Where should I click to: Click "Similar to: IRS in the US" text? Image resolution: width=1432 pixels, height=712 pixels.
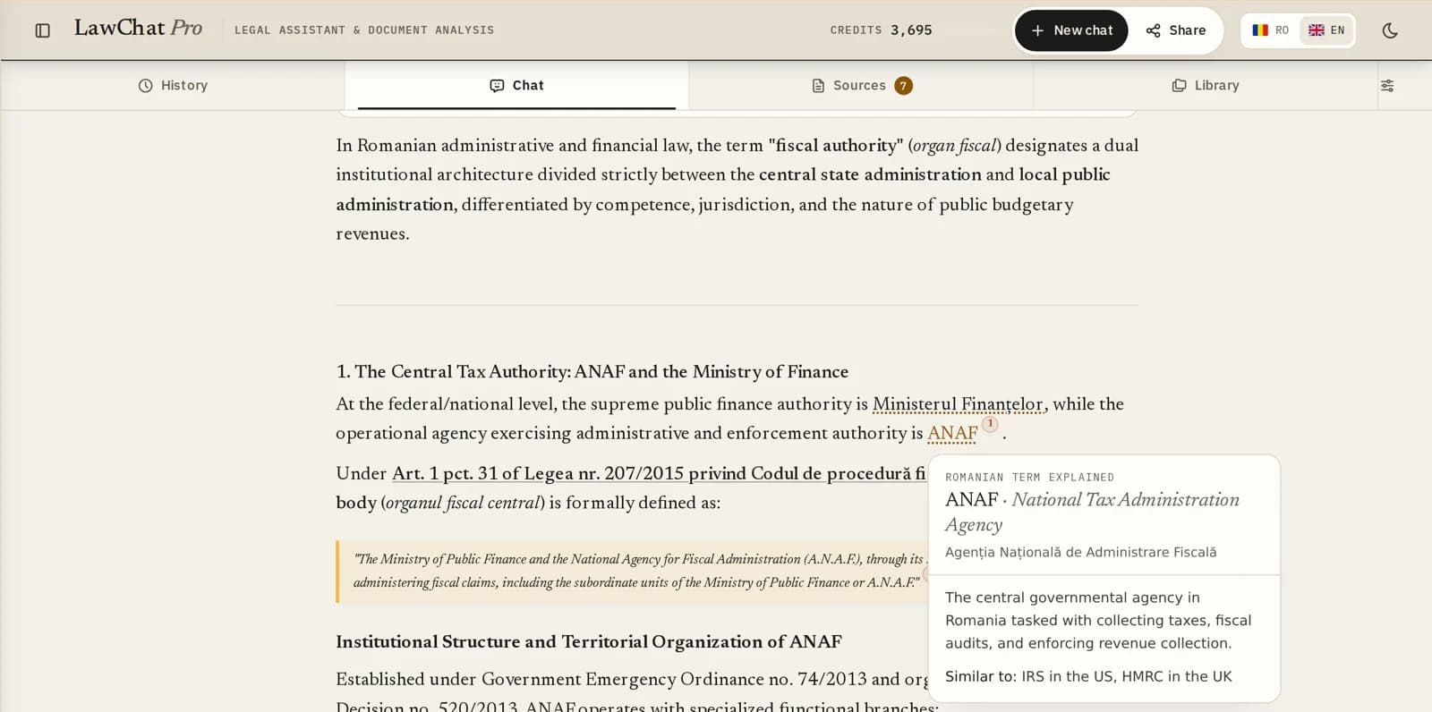(1088, 677)
